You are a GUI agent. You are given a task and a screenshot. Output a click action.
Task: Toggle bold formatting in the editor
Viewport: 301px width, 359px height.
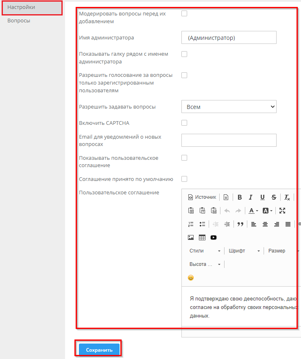point(240,197)
